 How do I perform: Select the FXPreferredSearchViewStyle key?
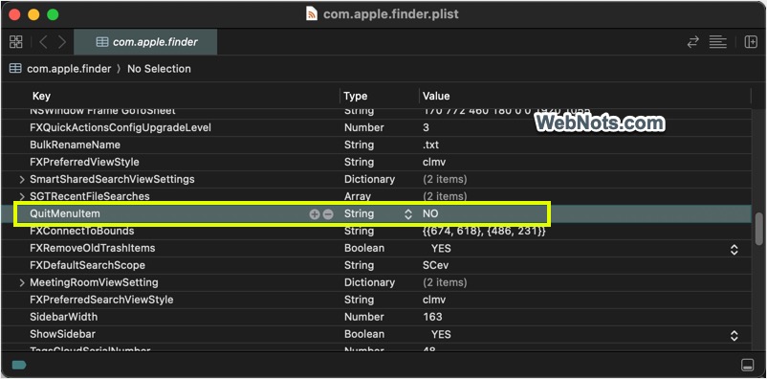[x=101, y=300]
